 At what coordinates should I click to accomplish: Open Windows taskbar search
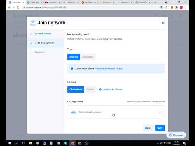click(x=16, y=143)
